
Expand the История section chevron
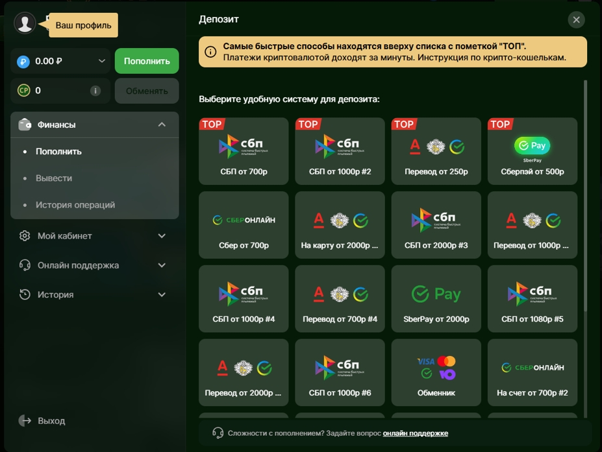click(162, 294)
